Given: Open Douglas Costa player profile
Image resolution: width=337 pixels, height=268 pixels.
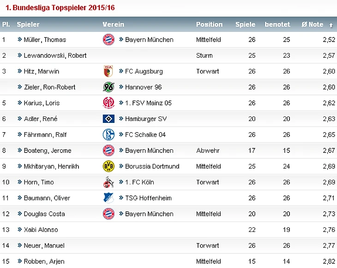Looking at the screenshot, I should [44, 214].
